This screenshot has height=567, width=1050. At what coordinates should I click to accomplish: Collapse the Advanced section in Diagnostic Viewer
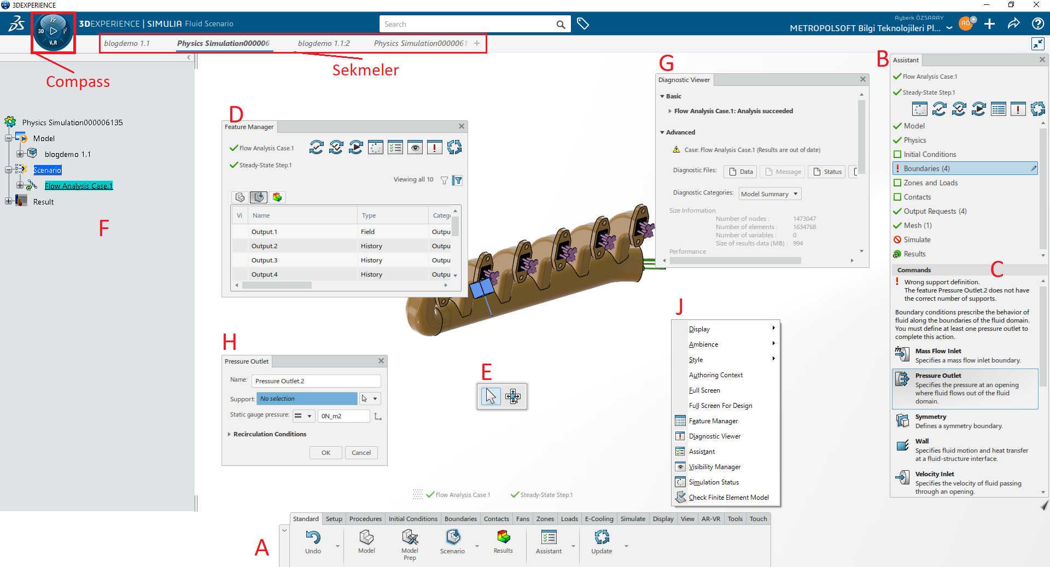coord(662,132)
